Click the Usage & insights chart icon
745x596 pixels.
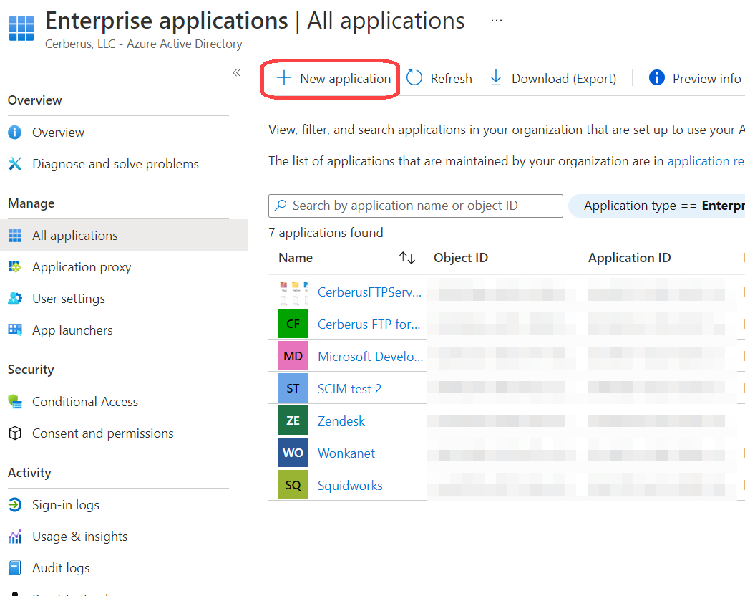coord(15,536)
